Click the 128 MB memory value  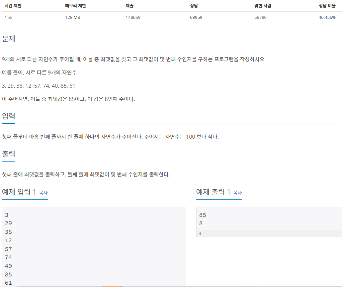(73, 18)
